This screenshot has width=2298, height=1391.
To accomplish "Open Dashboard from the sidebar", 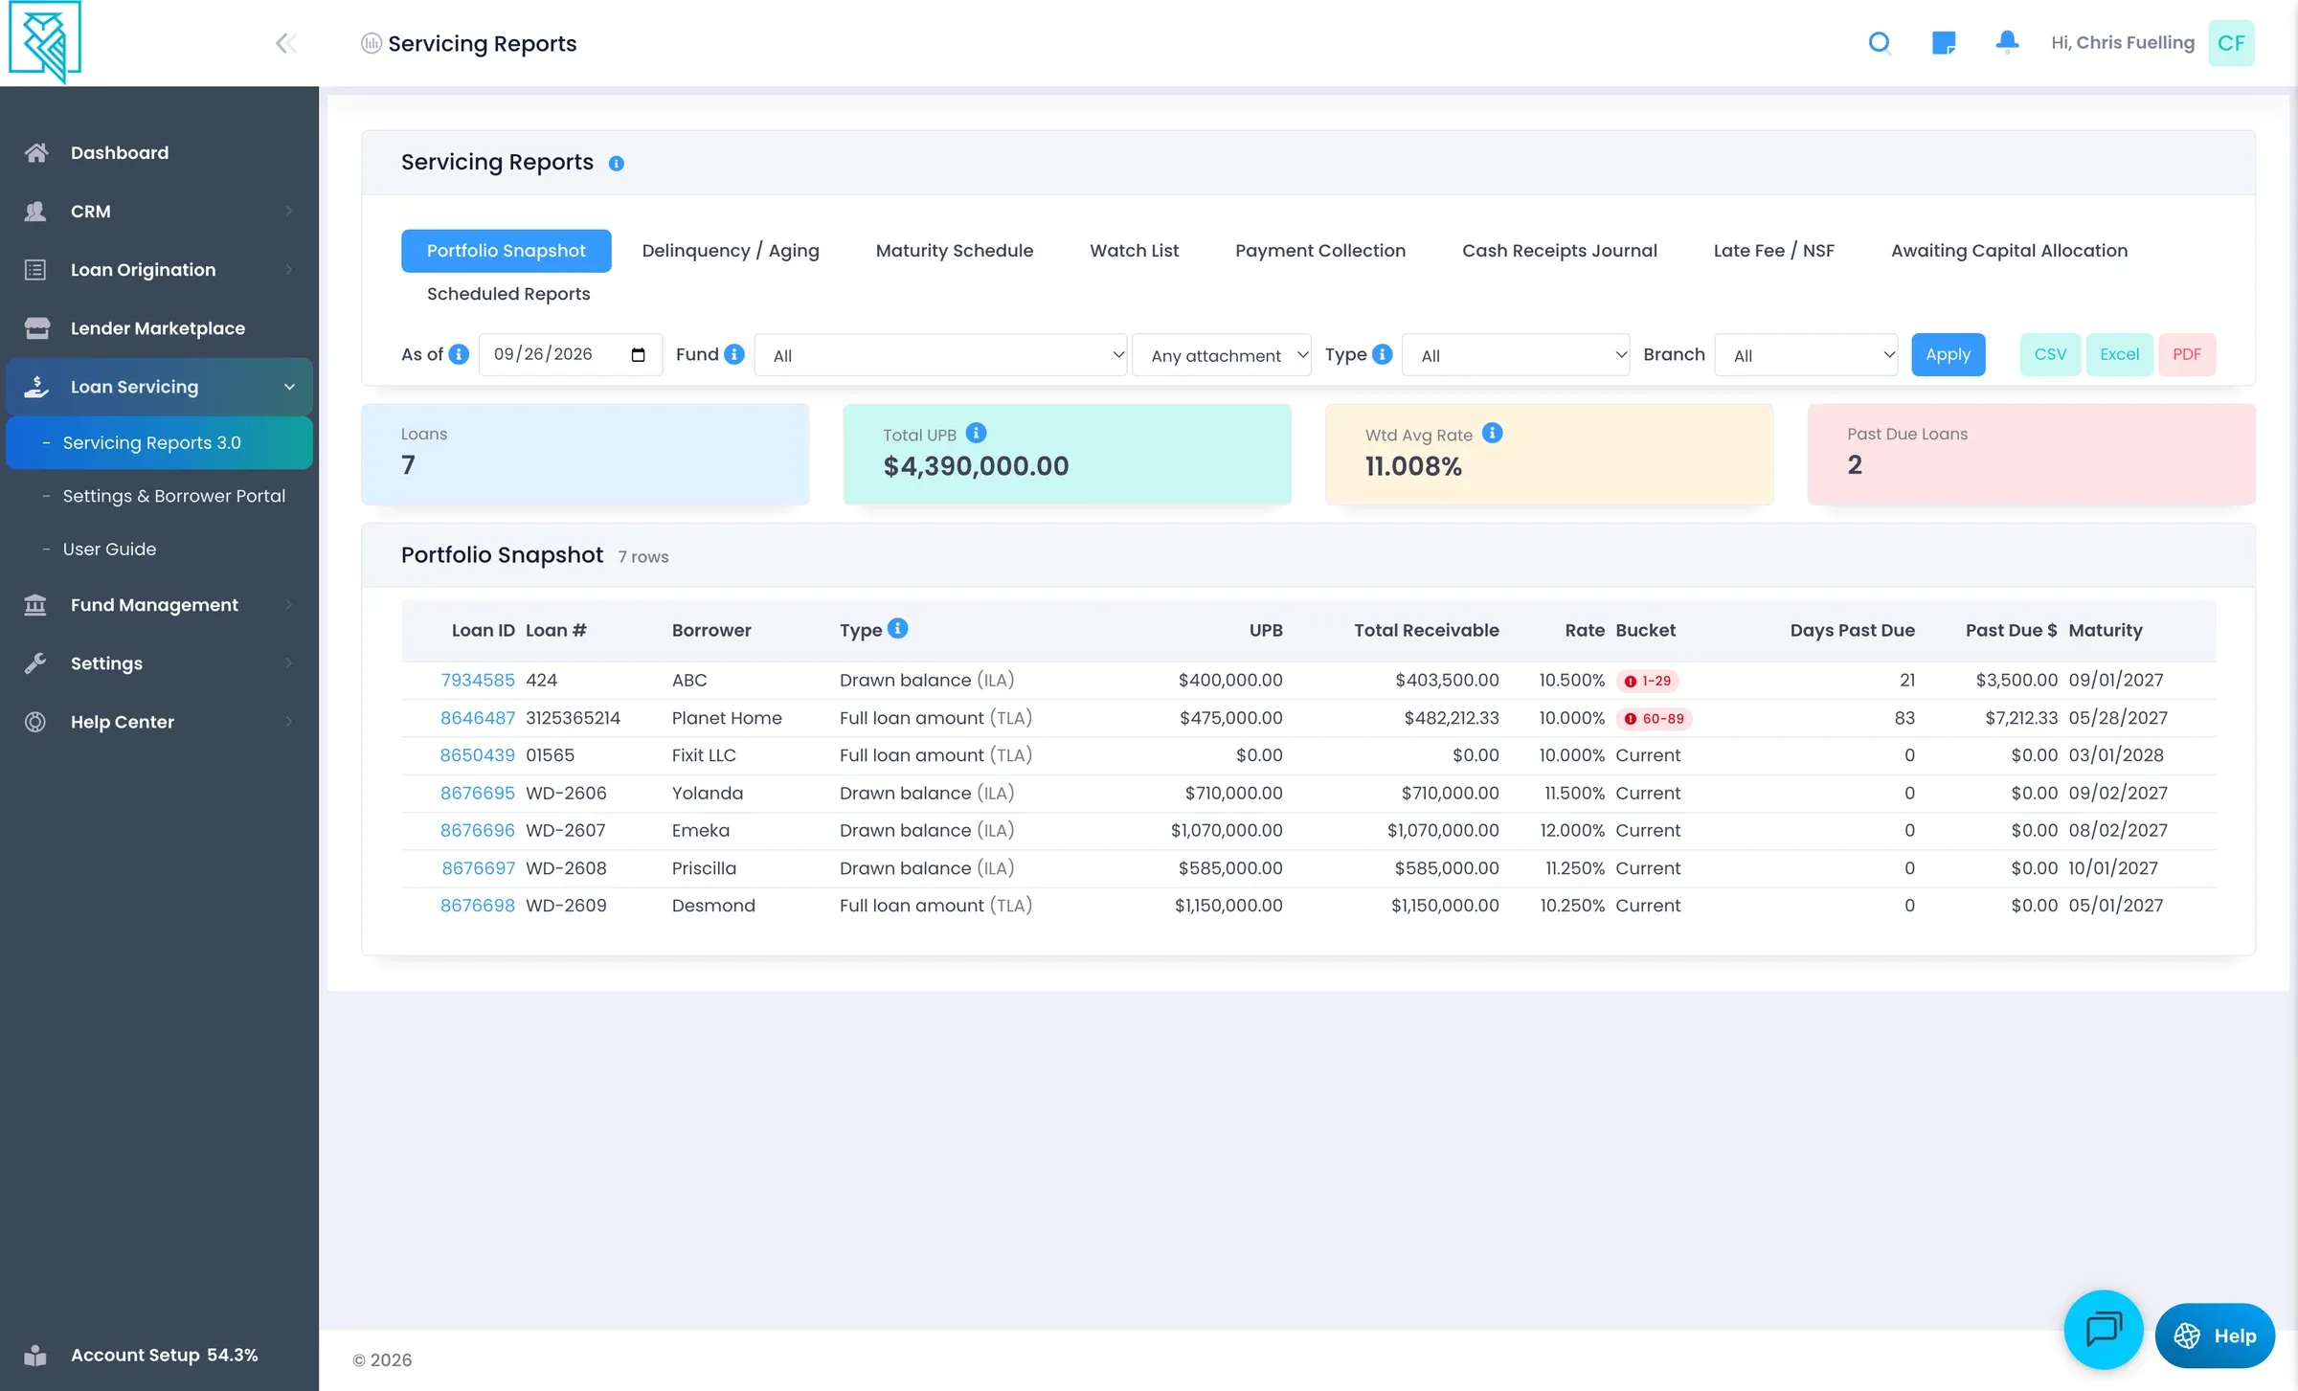I will point(159,153).
